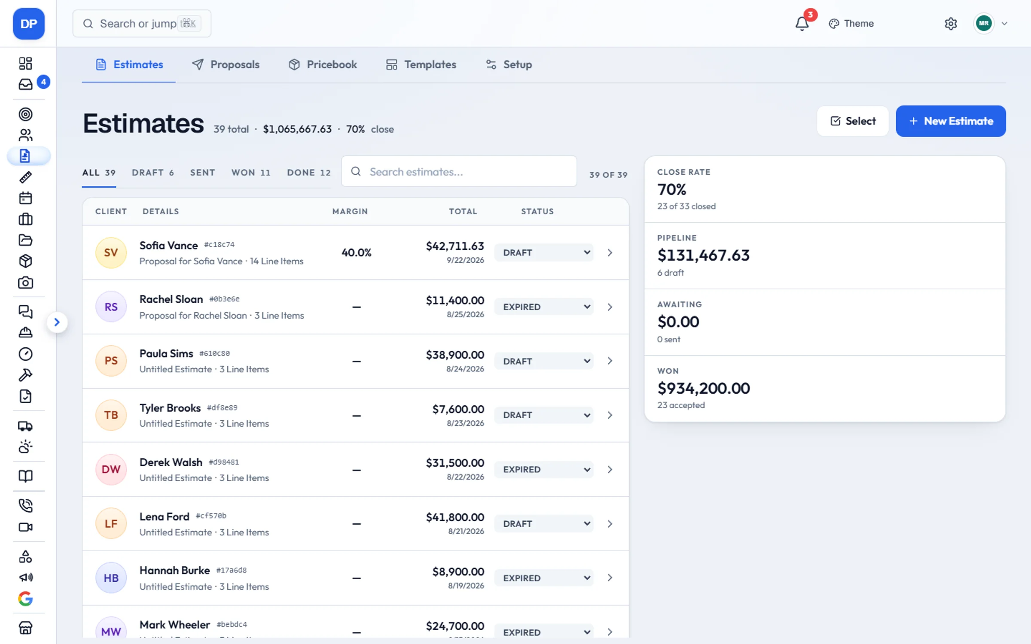
Task: Open the video camera icon in sidebar
Action: 25,527
